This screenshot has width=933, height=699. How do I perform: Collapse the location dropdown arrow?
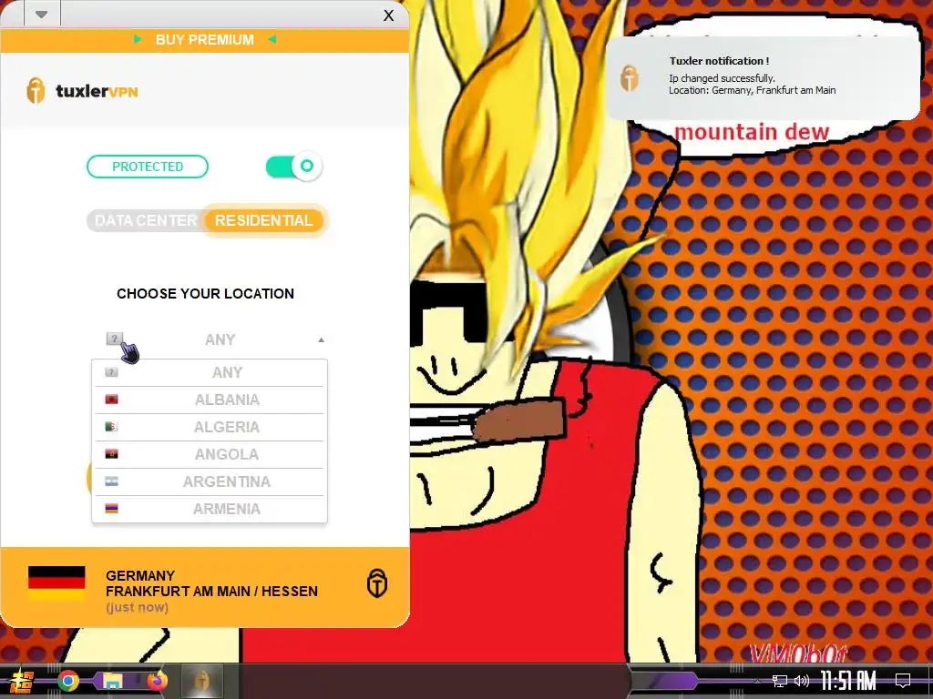321,340
